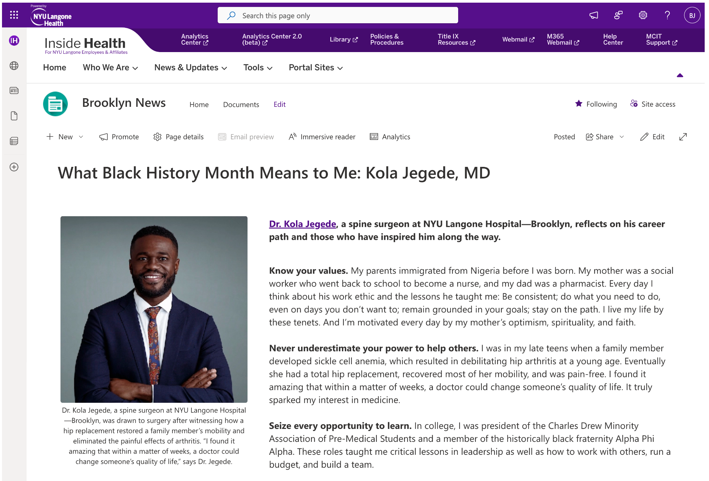Open the Share dropdown arrow
Image resolution: width=709 pixels, height=481 pixels.
tap(622, 137)
